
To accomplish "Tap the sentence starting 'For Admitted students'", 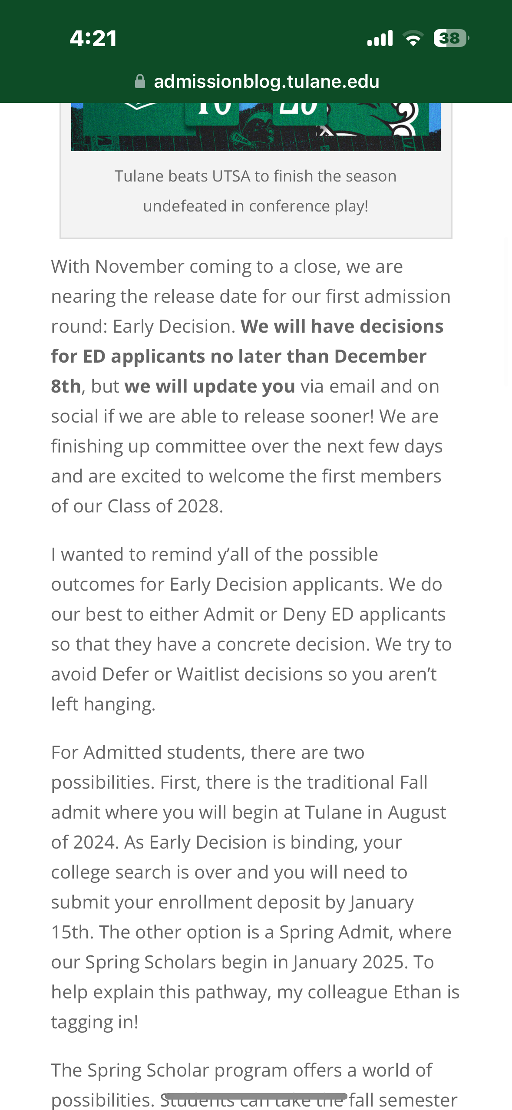I will pyautogui.click(x=208, y=752).
